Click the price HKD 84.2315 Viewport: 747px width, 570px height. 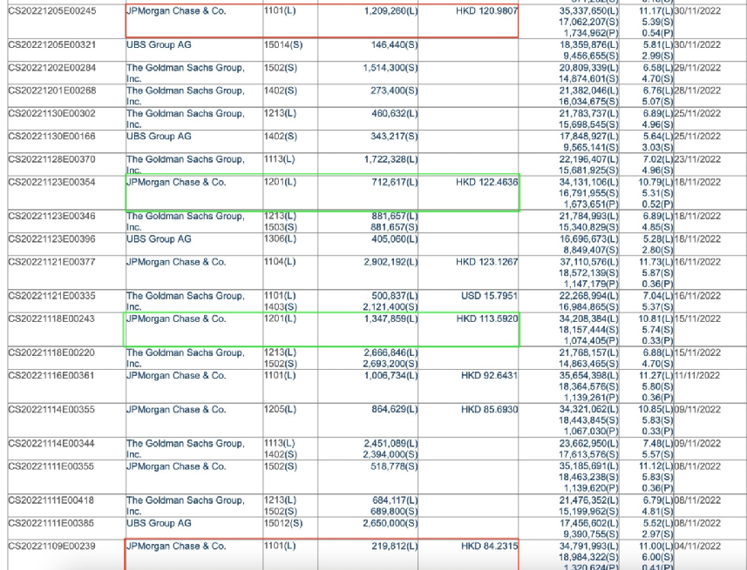click(489, 547)
